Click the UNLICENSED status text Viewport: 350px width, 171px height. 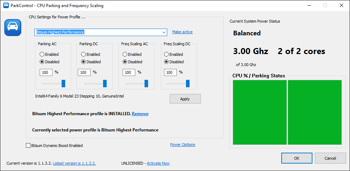click(x=132, y=163)
